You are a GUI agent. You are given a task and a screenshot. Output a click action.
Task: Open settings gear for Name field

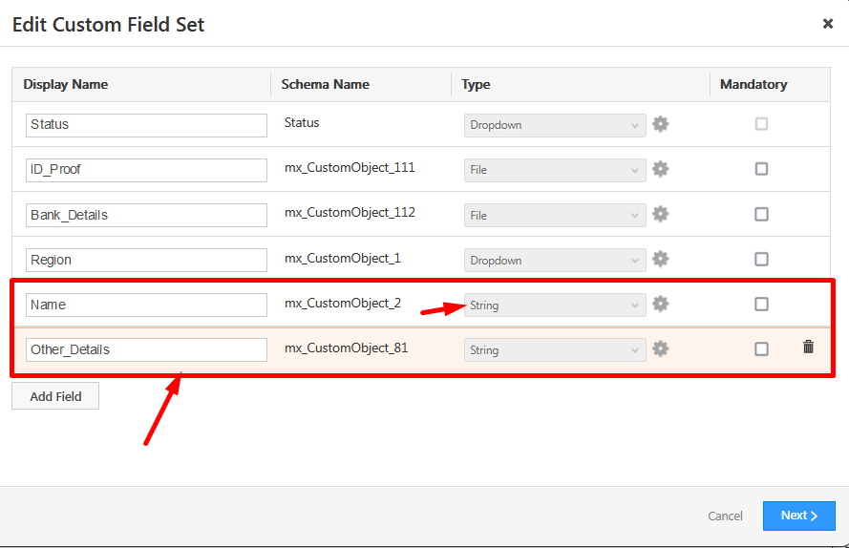coord(660,304)
